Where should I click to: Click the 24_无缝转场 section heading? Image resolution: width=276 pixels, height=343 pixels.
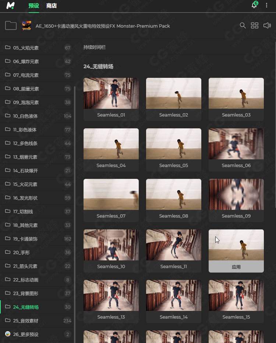tap(98, 66)
